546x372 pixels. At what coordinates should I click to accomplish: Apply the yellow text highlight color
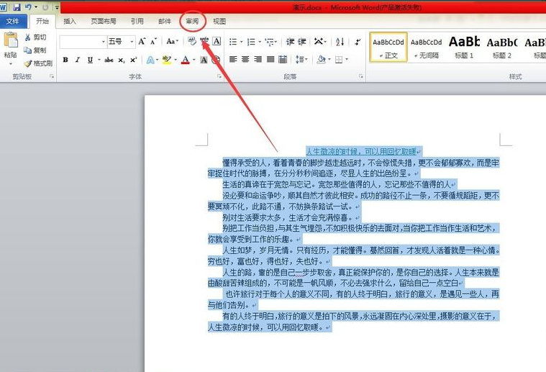[167, 60]
